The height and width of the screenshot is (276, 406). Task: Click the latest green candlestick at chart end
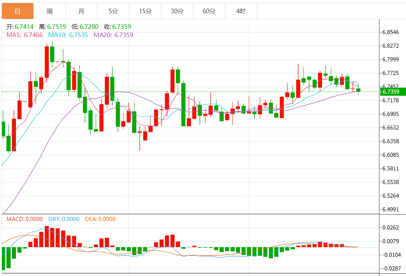coord(359,90)
